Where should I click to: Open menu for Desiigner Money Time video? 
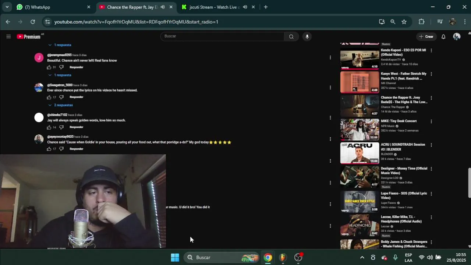click(x=431, y=169)
